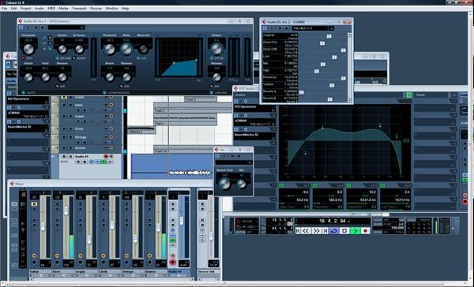474x287 pixels.
Task: Select the Strings channel name in Mixer
Action: (133, 271)
